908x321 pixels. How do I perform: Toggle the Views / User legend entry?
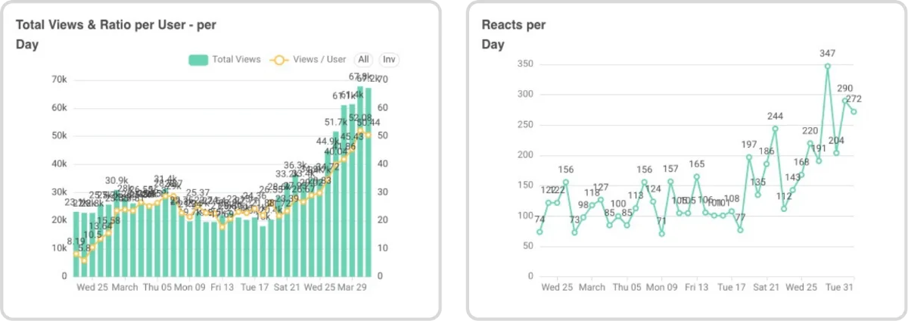pyautogui.click(x=308, y=60)
